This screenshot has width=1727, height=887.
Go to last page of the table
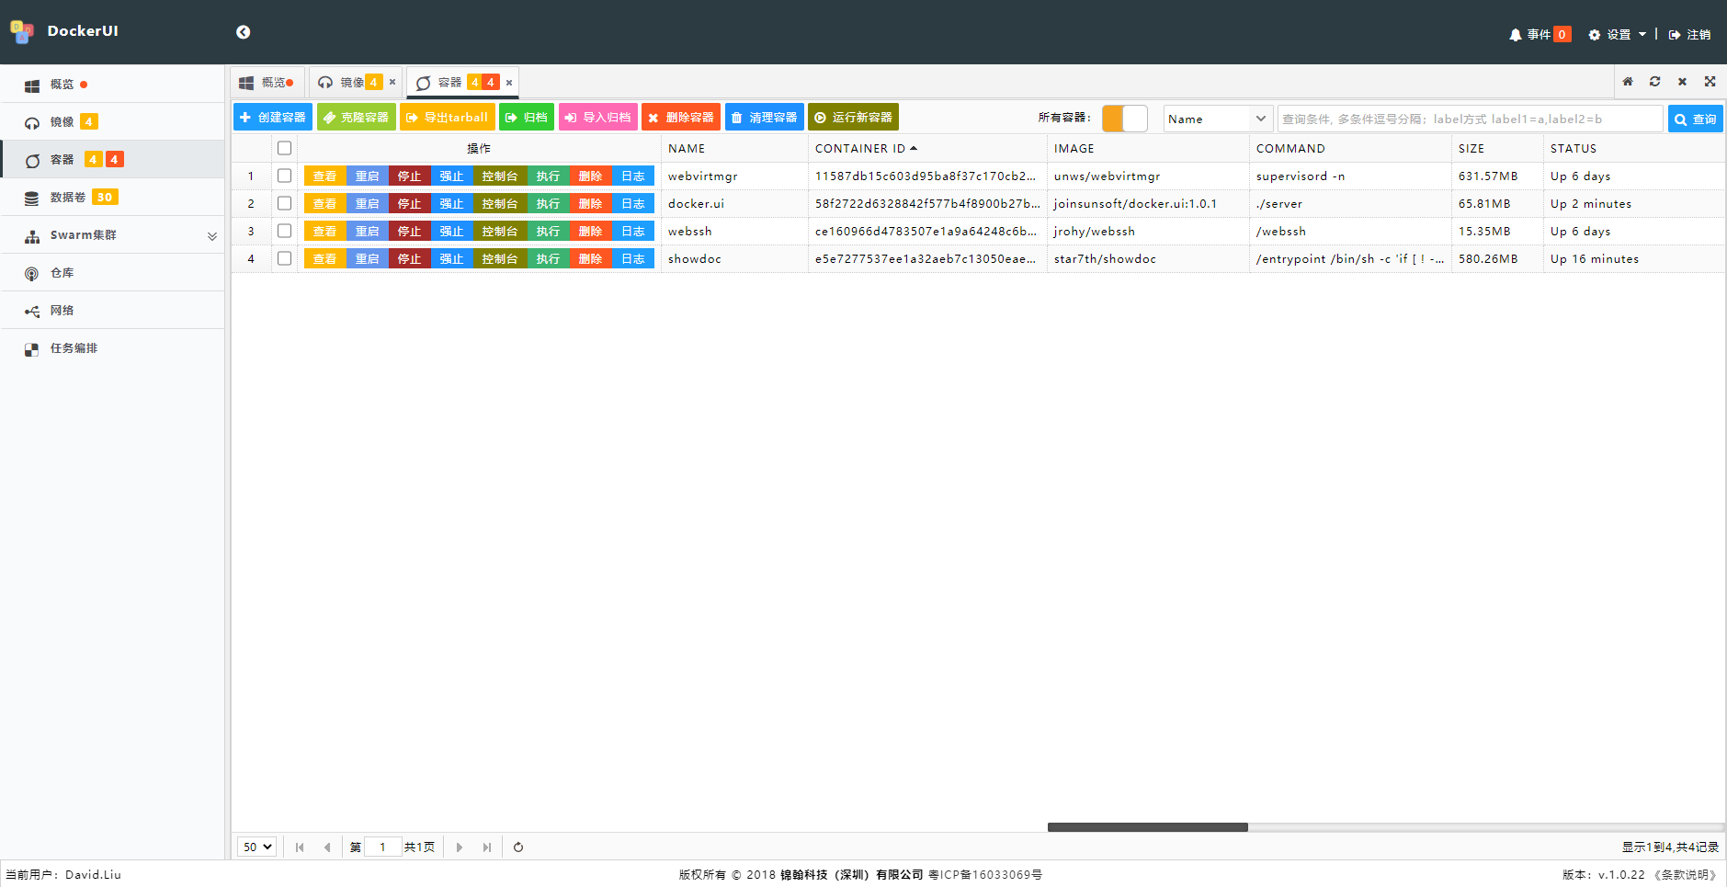(487, 847)
